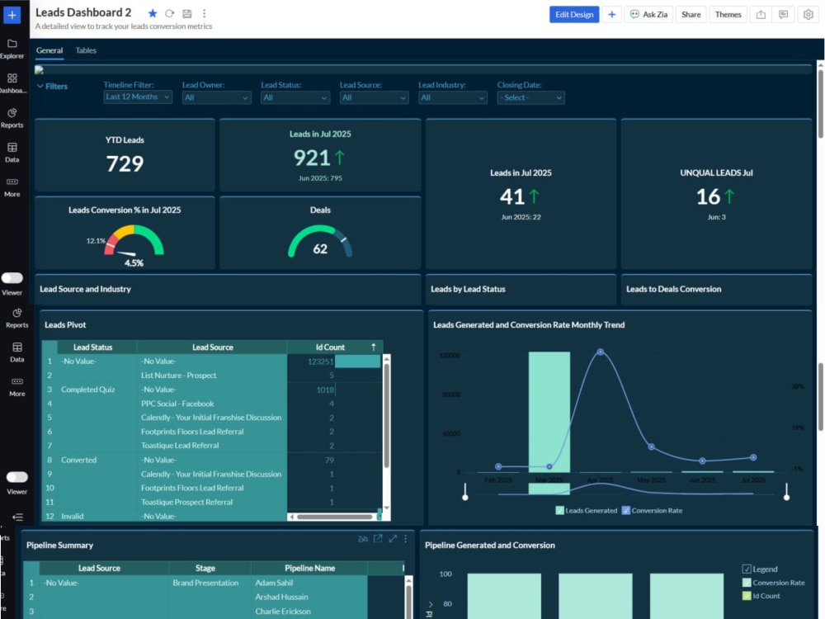Switch to the Tables tab

(x=86, y=50)
